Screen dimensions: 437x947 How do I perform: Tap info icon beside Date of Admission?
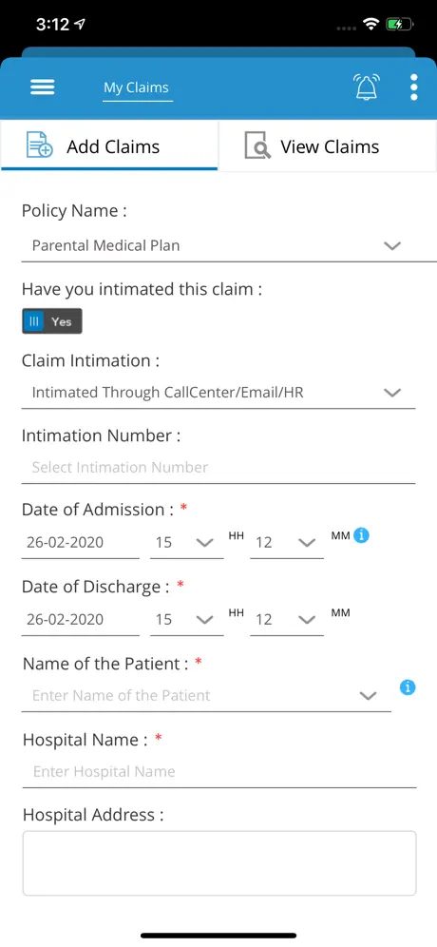click(361, 535)
